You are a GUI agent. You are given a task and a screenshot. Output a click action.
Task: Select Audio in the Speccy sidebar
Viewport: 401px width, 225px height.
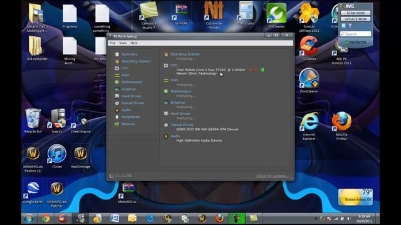[126, 110]
